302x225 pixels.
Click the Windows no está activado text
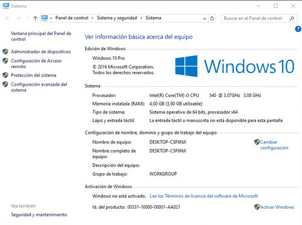click(x=119, y=196)
